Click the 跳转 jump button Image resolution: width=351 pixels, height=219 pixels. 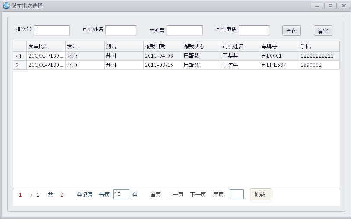pos(261,194)
